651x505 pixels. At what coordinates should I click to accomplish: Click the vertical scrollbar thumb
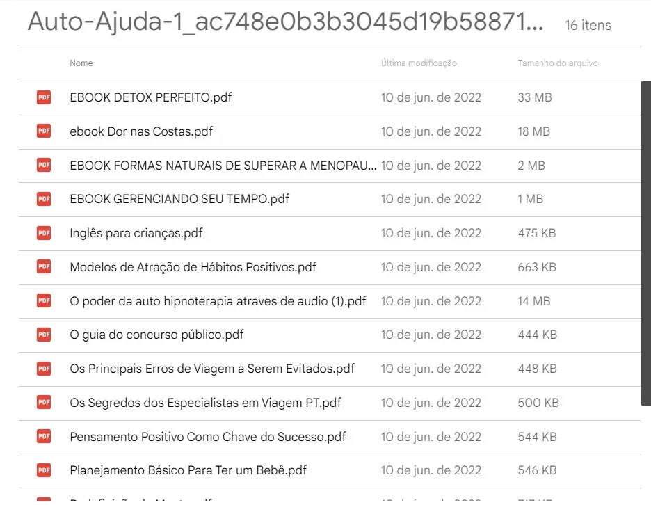(x=646, y=243)
